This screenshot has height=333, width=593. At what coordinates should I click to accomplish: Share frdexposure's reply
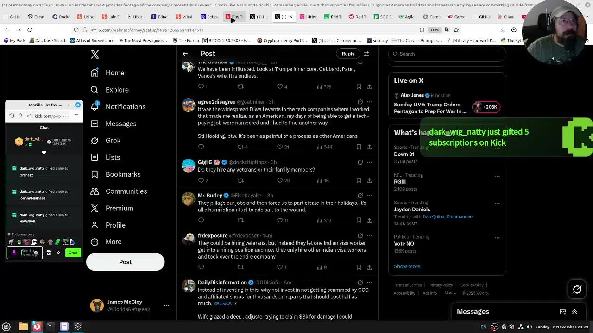(x=369, y=267)
